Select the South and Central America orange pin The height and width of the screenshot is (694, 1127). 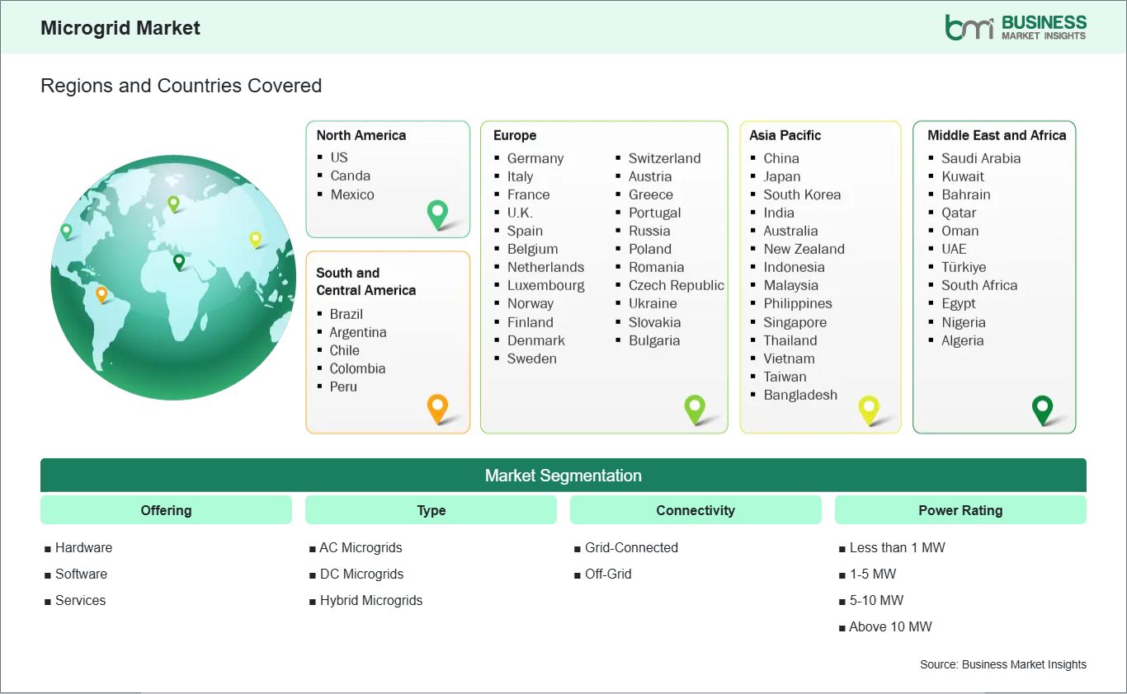[x=437, y=408]
